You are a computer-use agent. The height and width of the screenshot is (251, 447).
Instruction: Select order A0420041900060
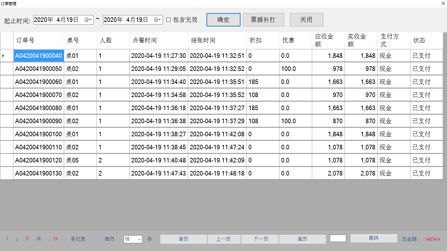(39, 82)
